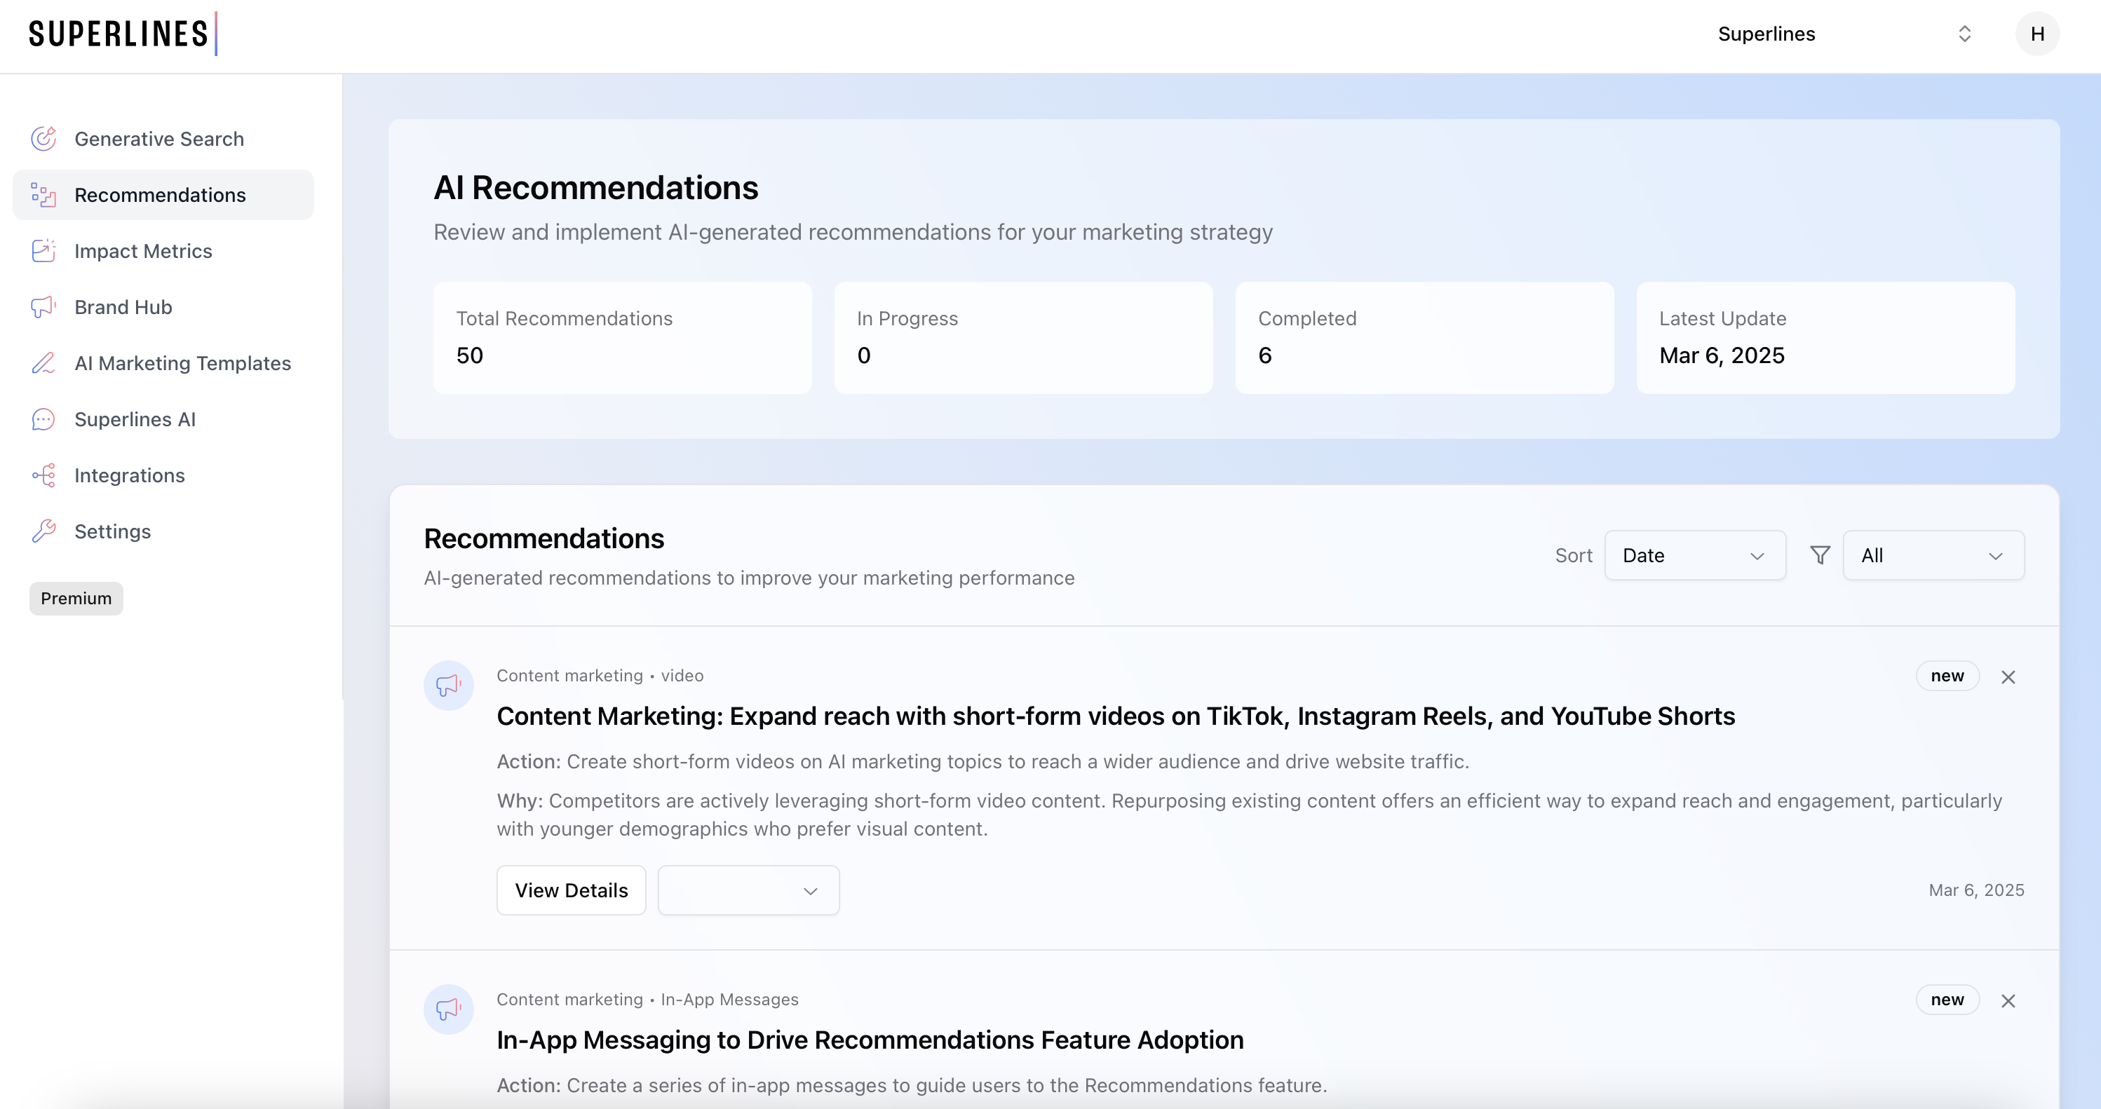Viewport: 2101px width, 1109px height.
Task: Go to Recommendations in sidebar
Action: 160,195
